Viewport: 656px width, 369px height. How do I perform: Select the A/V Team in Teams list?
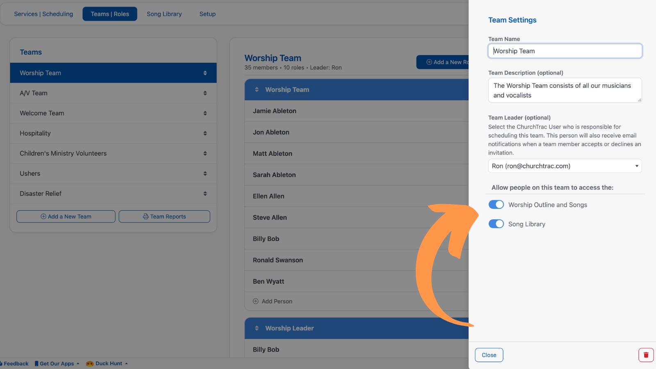tap(113, 93)
